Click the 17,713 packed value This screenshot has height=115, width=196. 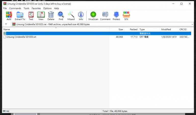(x=134, y=37)
